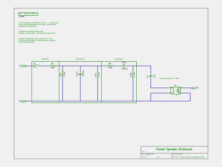Click the ported.sch file name field

(150, 154)
